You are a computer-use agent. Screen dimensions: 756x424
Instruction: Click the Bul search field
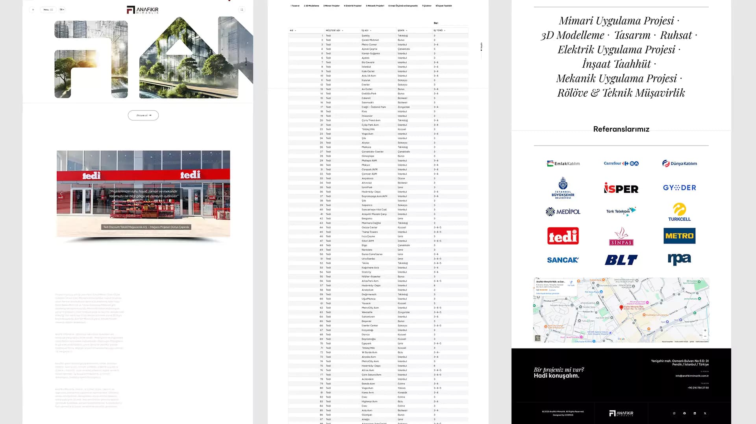(454, 23)
